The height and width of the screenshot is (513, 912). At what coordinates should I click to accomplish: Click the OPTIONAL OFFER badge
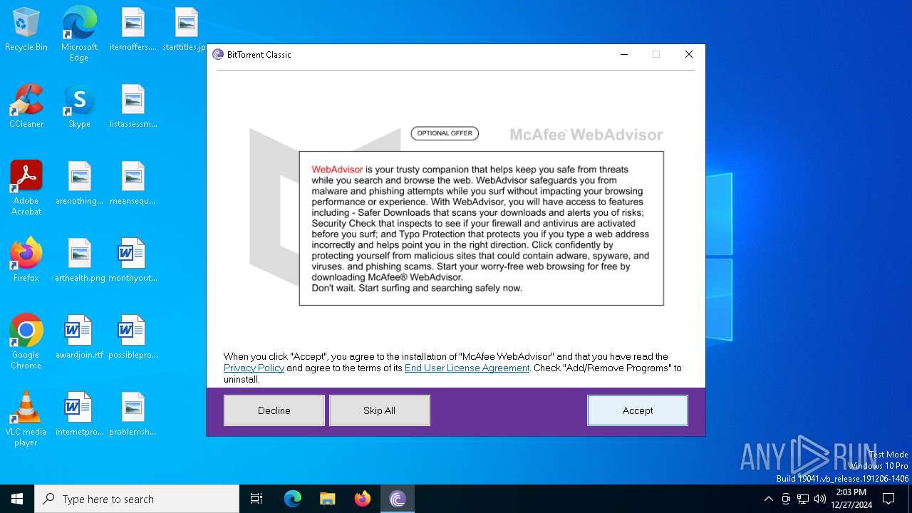(445, 133)
